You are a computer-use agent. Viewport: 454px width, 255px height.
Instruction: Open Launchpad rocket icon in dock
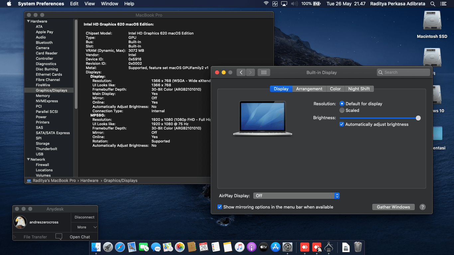[108, 247]
